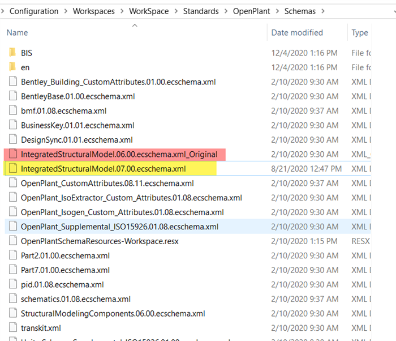Screen dimensions: 396x341
Task: Click file icon of Part2.01.00.ecschema.xml
Action: 13,255
